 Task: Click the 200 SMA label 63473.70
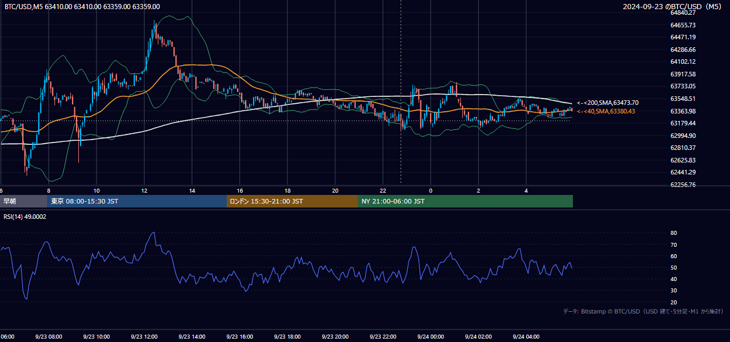[608, 103]
